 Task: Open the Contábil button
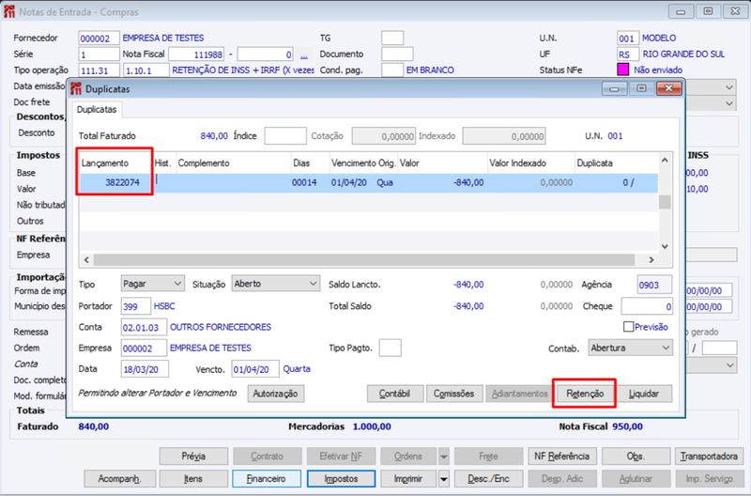(394, 394)
